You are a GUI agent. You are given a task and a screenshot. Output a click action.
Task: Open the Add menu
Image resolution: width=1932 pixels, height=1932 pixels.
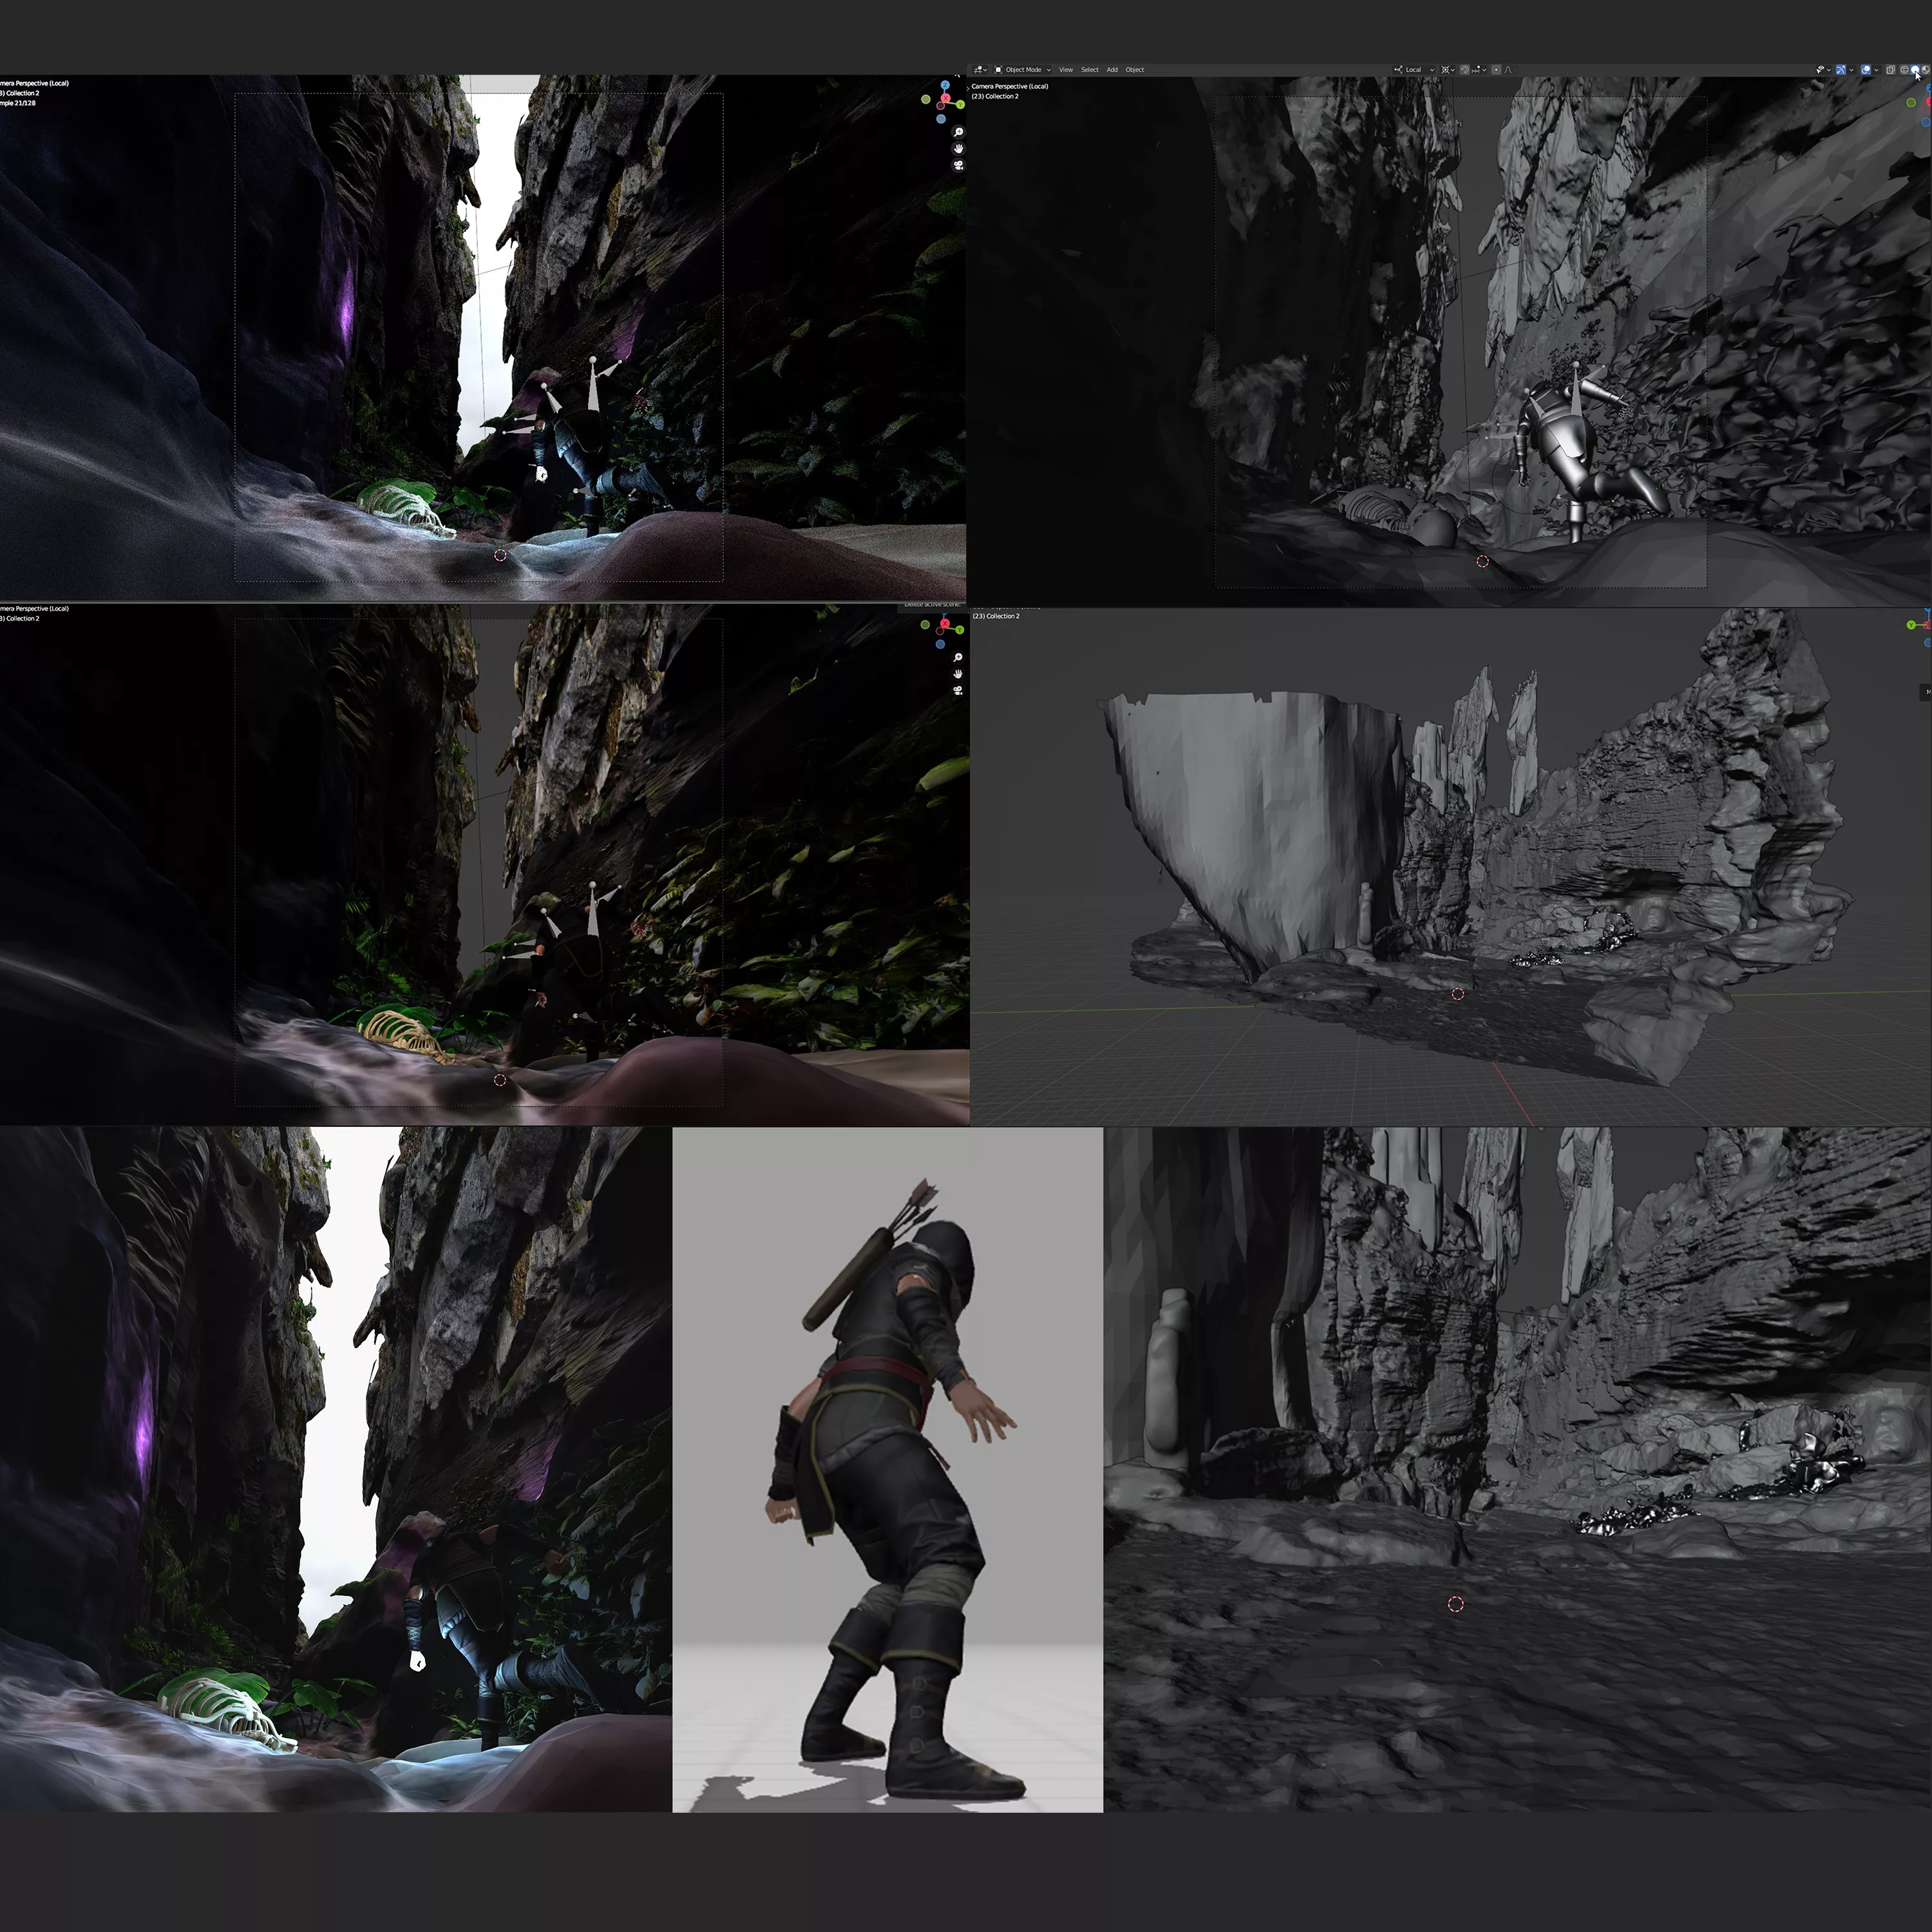tap(1112, 70)
